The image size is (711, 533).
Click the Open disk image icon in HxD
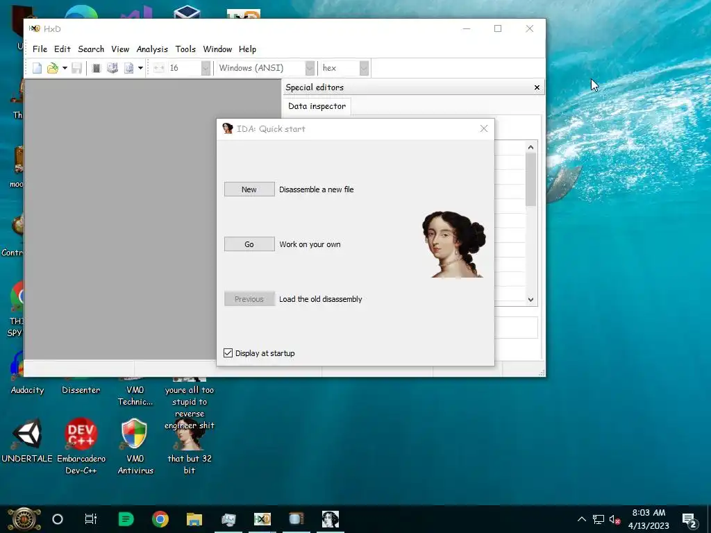pos(128,68)
